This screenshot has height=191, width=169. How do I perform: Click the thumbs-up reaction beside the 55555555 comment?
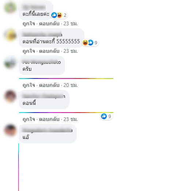90,43
